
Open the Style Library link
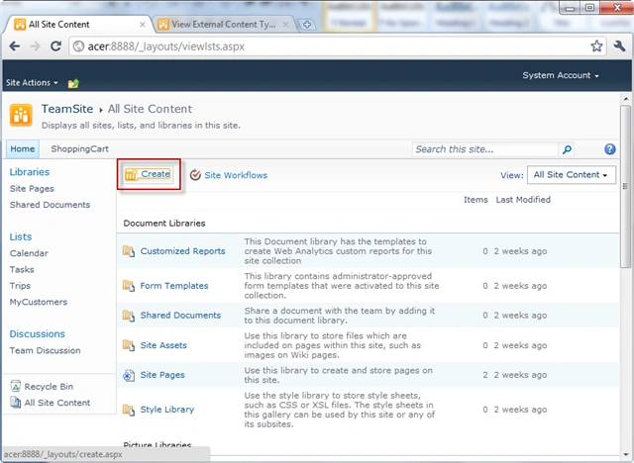coord(167,410)
